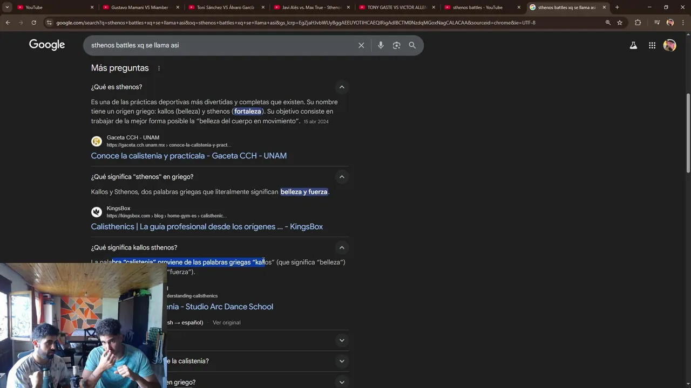The height and width of the screenshot is (388, 691).
Task: Click Ver original translation link
Action: (227, 322)
